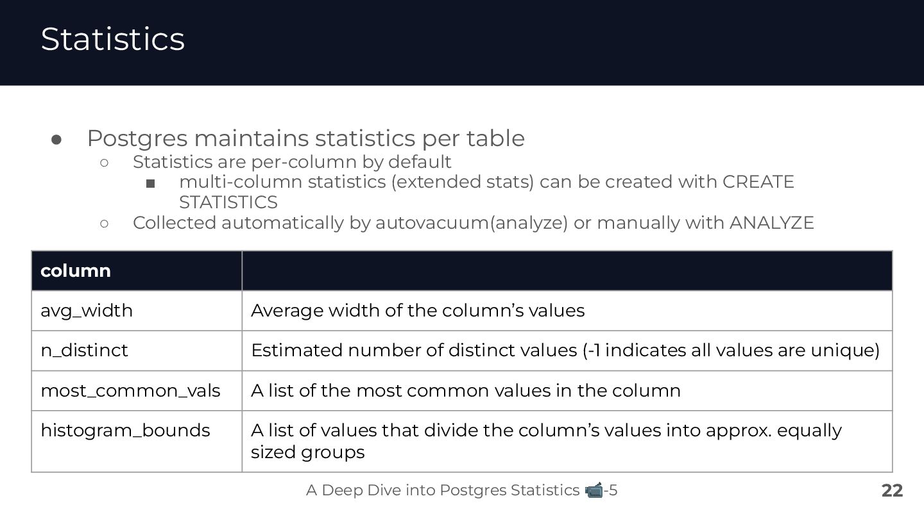Click the autovacuum(analyze) collection bullet text
The width and height of the screenshot is (924, 519).
pyautogui.click(x=473, y=223)
